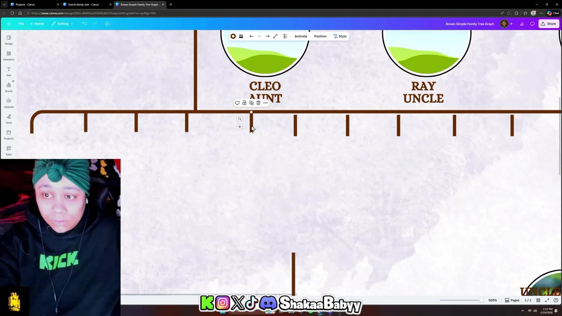Open Style options in floating toolbar
The height and width of the screenshot is (316, 562).
pyautogui.click(x=340, y=36)
